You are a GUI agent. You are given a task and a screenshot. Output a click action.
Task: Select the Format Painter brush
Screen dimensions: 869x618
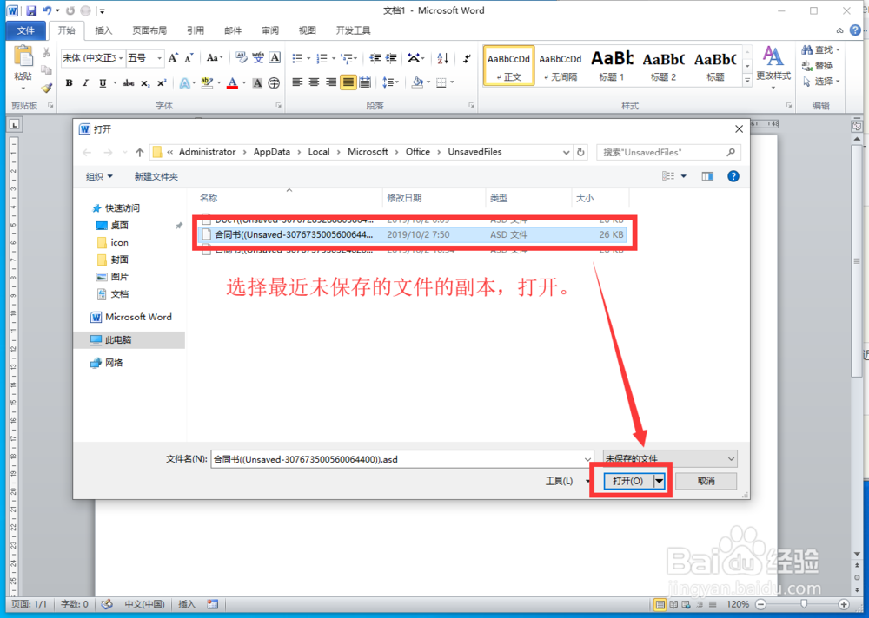click(x=47, y=88)
